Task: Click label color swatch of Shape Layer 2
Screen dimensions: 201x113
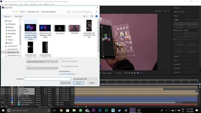Action: [x=12, y=98]
